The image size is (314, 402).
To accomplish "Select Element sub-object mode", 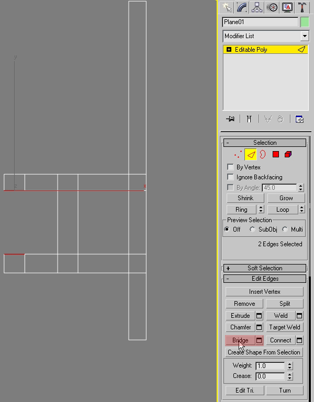I will (287, 154).
